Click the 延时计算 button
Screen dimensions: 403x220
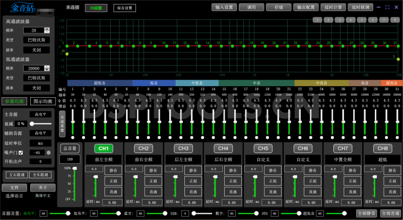click(333, 8)
